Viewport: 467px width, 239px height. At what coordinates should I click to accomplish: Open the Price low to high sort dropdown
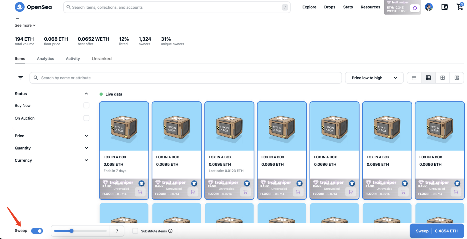pos(374,78)
